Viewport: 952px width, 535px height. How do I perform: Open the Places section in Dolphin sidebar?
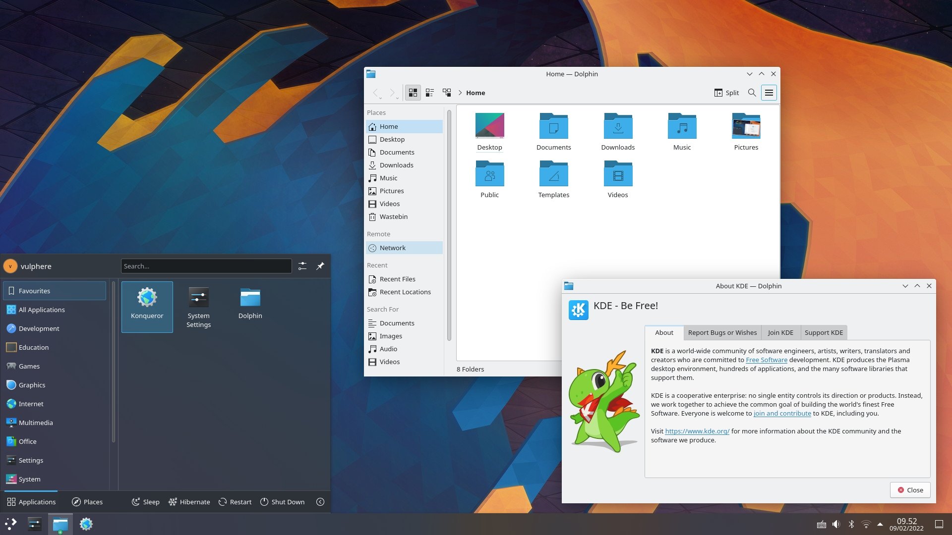pyautogui.click(x=376, y=111)
